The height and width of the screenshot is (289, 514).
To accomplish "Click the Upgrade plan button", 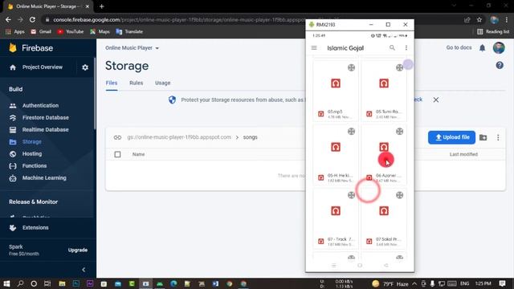I will click(78, 250).
